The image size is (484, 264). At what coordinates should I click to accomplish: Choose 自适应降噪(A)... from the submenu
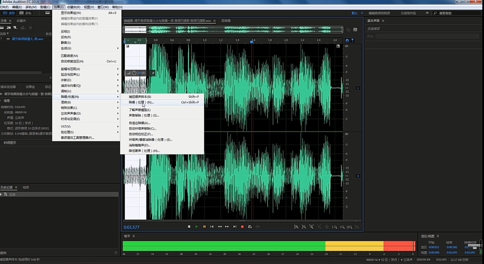140,123
